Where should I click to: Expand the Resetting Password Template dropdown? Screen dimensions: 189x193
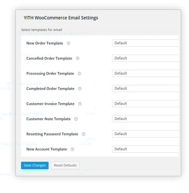[145, 134]
